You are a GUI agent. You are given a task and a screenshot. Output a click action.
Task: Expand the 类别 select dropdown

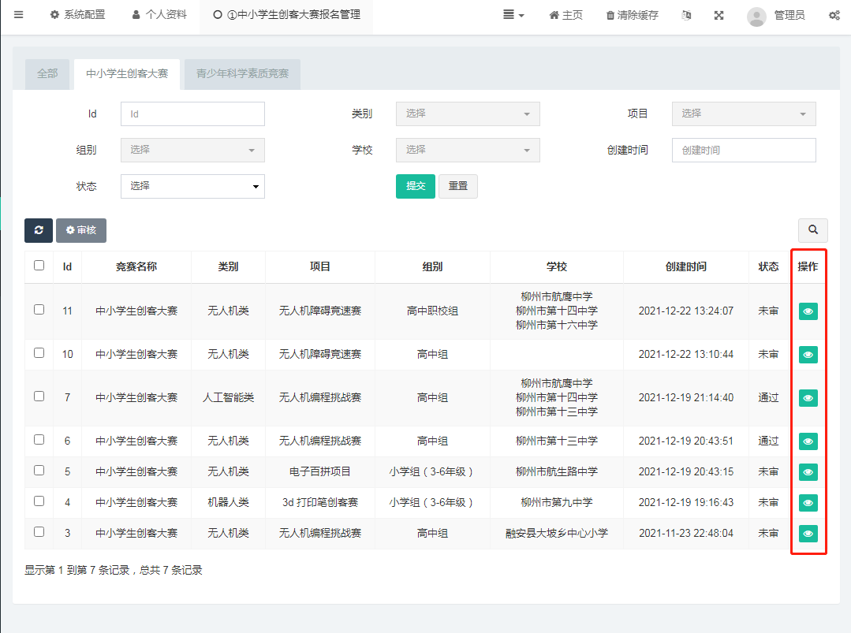click(468, 114)
